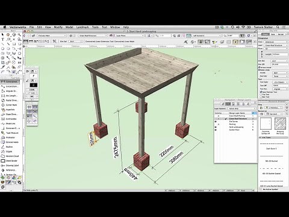
Task: Open the Fixtures-Main class dropdown in View bar
Action: point(52,36)
